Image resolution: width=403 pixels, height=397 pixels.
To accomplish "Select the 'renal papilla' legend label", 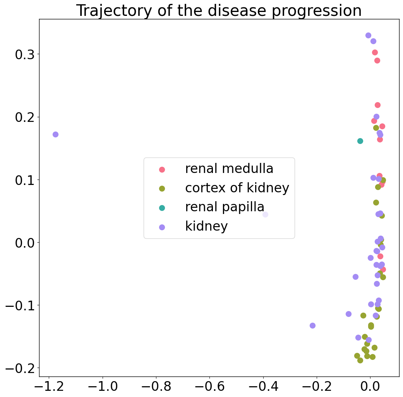I will [225, 207].
